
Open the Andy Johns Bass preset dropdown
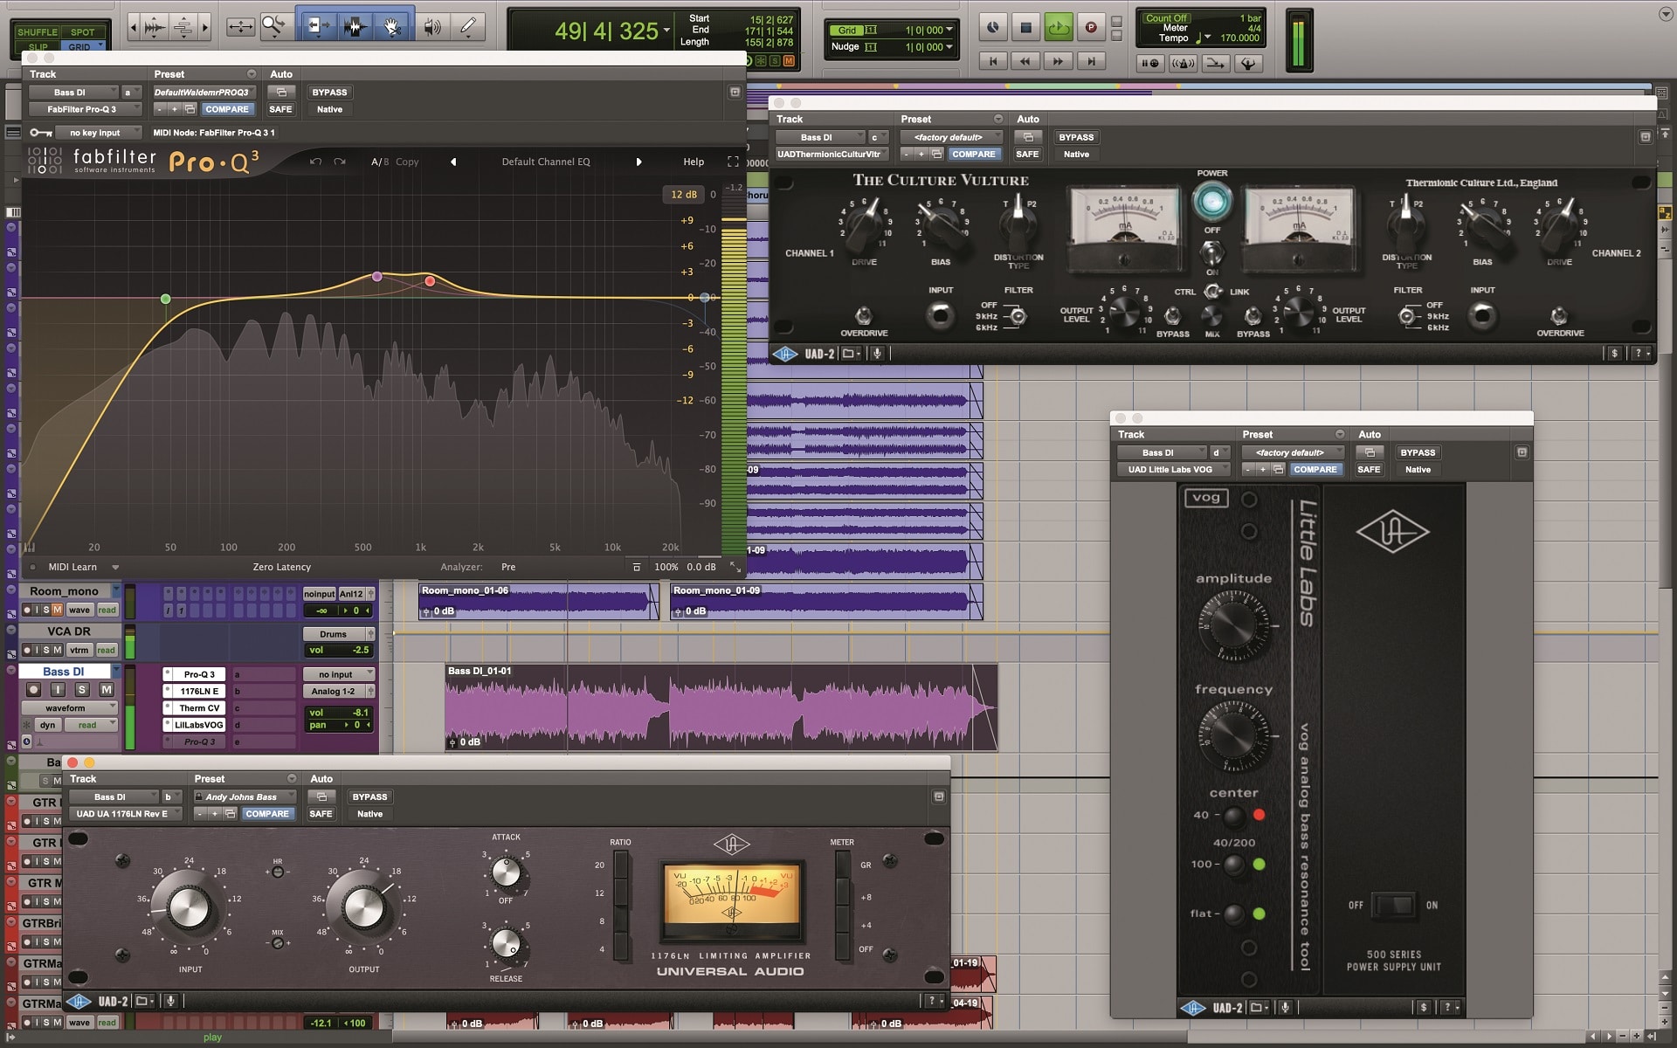point(245,796)
